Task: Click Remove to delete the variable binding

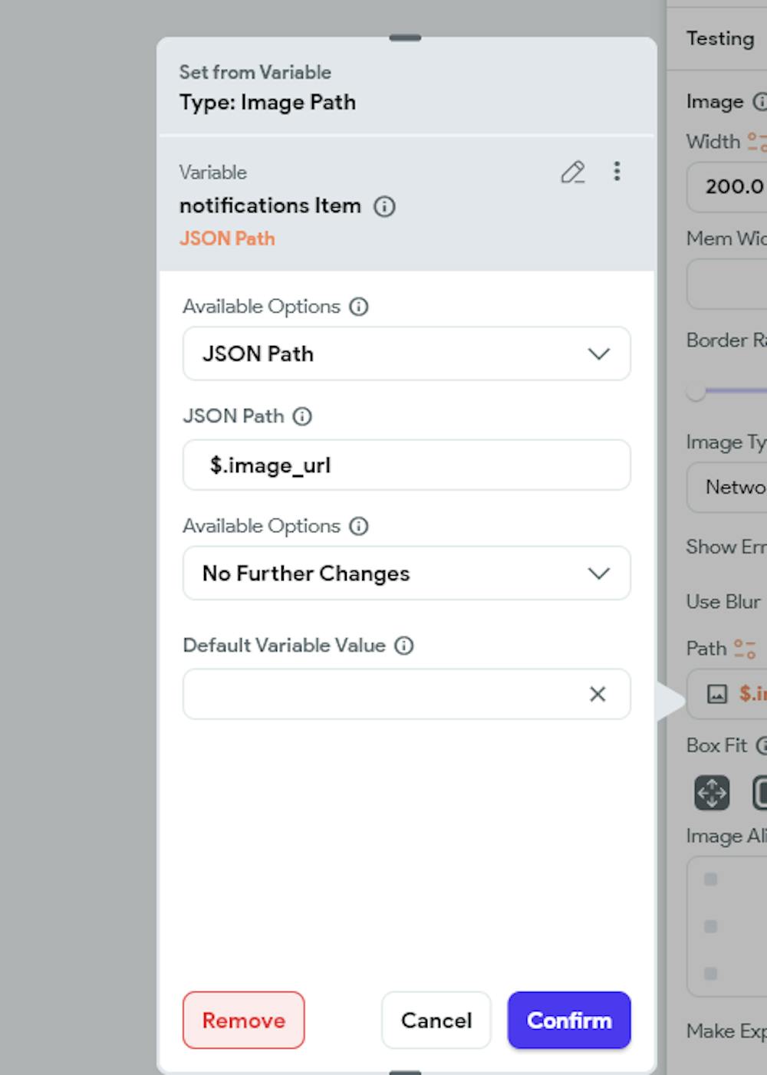Action: pyautogui.click(x=243, y=1021)
